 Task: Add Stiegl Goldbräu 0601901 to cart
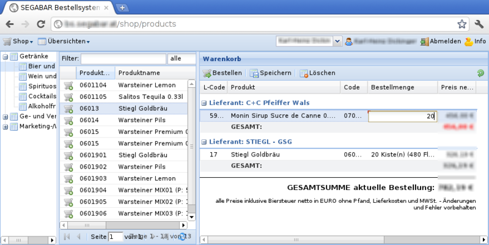click(x=68, y=155)
